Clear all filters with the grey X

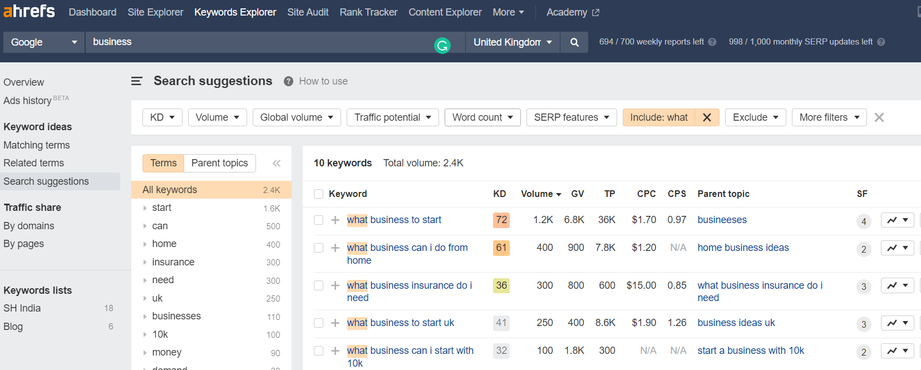pyautogui.click(x=879, y=117)
